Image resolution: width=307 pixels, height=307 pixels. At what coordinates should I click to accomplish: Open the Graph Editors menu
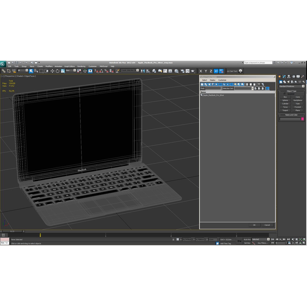[70, 66]
